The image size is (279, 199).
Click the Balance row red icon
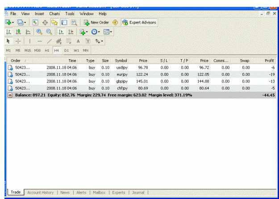tap(10, 95)
